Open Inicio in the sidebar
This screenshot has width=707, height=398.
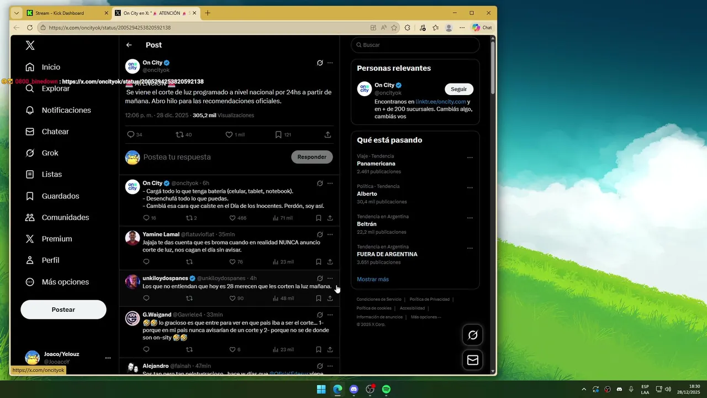[x=43, y=67]
